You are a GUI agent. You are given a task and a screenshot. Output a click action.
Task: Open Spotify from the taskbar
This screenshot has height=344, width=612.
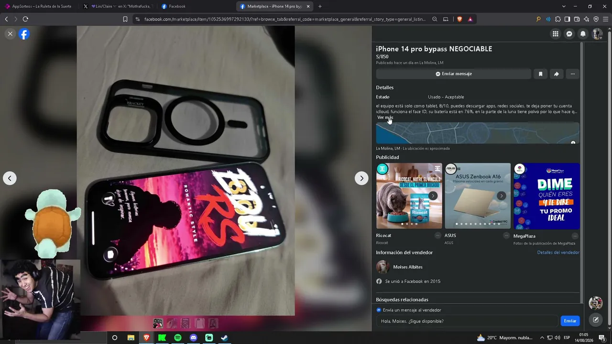coord(178,338)
